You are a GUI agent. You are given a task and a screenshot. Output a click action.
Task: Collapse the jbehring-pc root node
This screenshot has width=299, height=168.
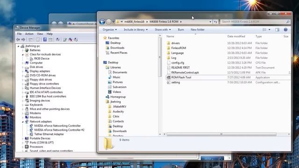[19, 46]
